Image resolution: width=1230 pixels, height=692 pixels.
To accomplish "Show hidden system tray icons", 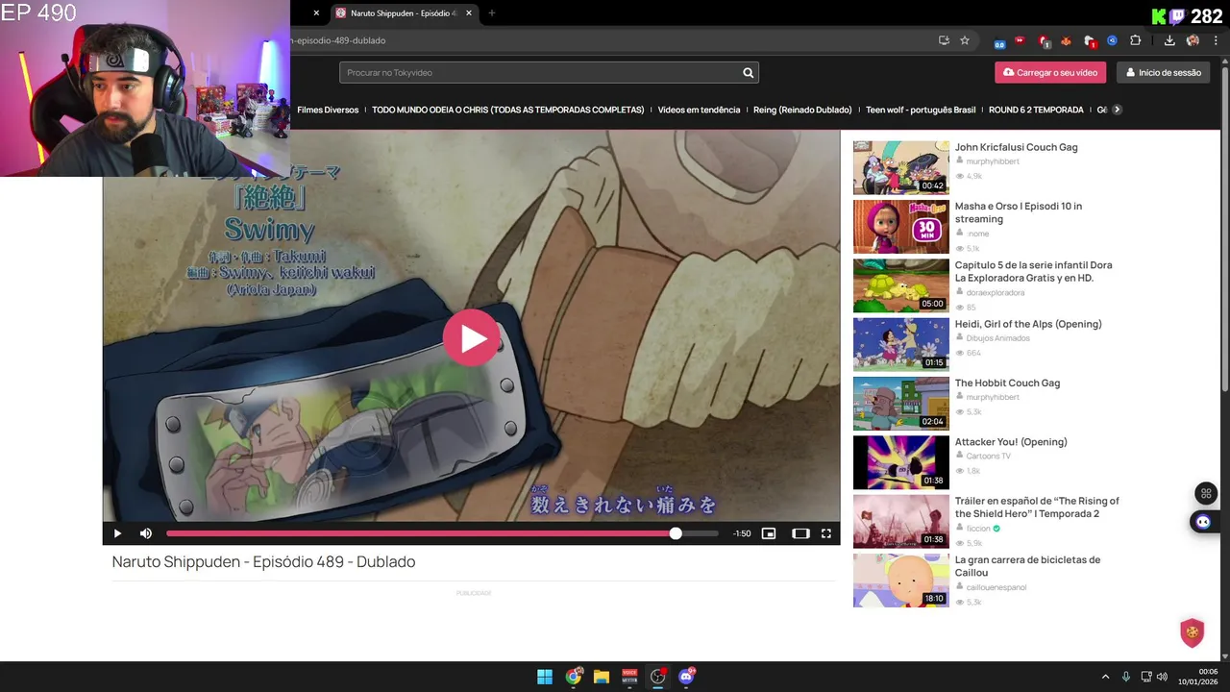I will [x=1105, y=677].
